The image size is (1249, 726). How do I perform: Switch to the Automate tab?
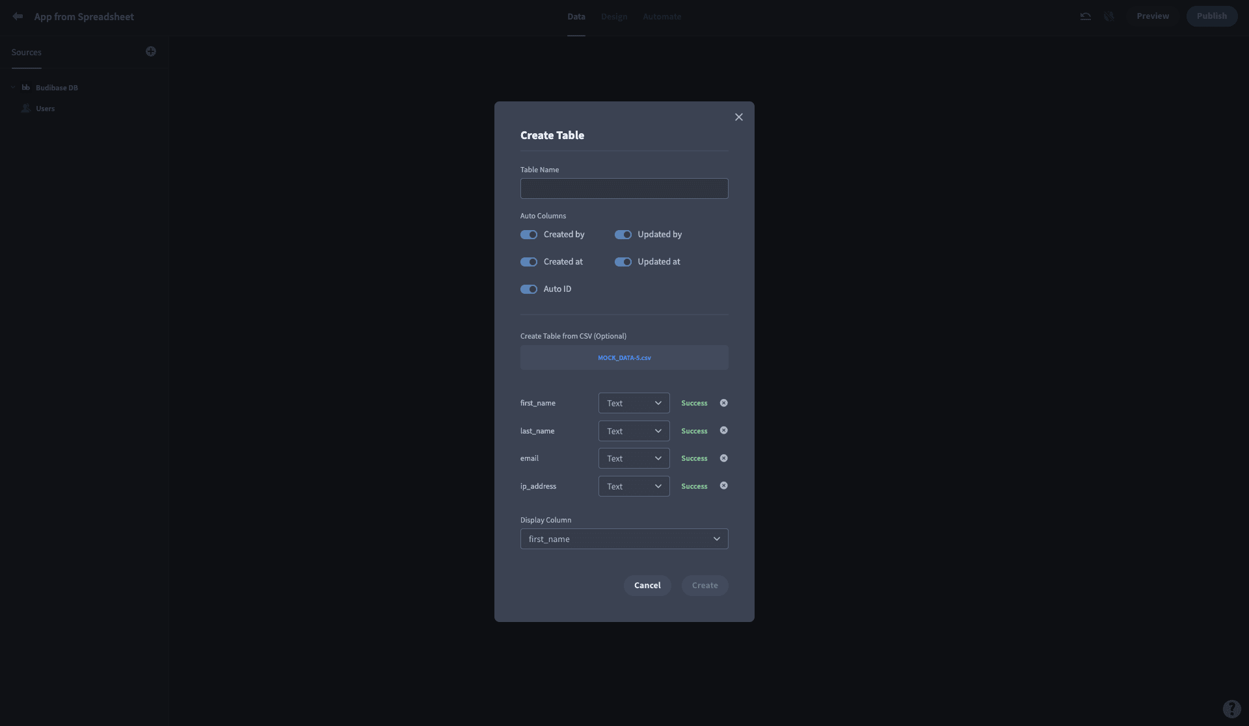click(x=662, y=16)
